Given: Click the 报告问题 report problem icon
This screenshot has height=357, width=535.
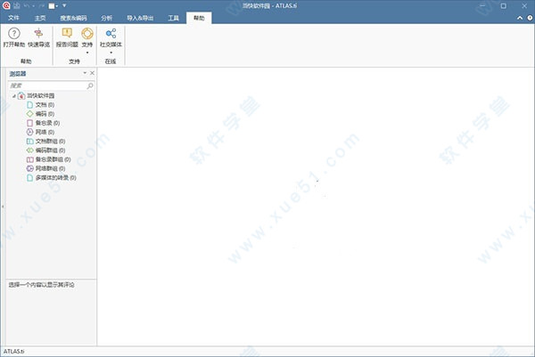Looking at the screenshot, I should [67, 33].
